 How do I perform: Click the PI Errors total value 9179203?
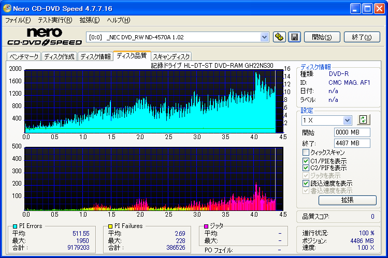pyautogui.click(x=78, y=247)
